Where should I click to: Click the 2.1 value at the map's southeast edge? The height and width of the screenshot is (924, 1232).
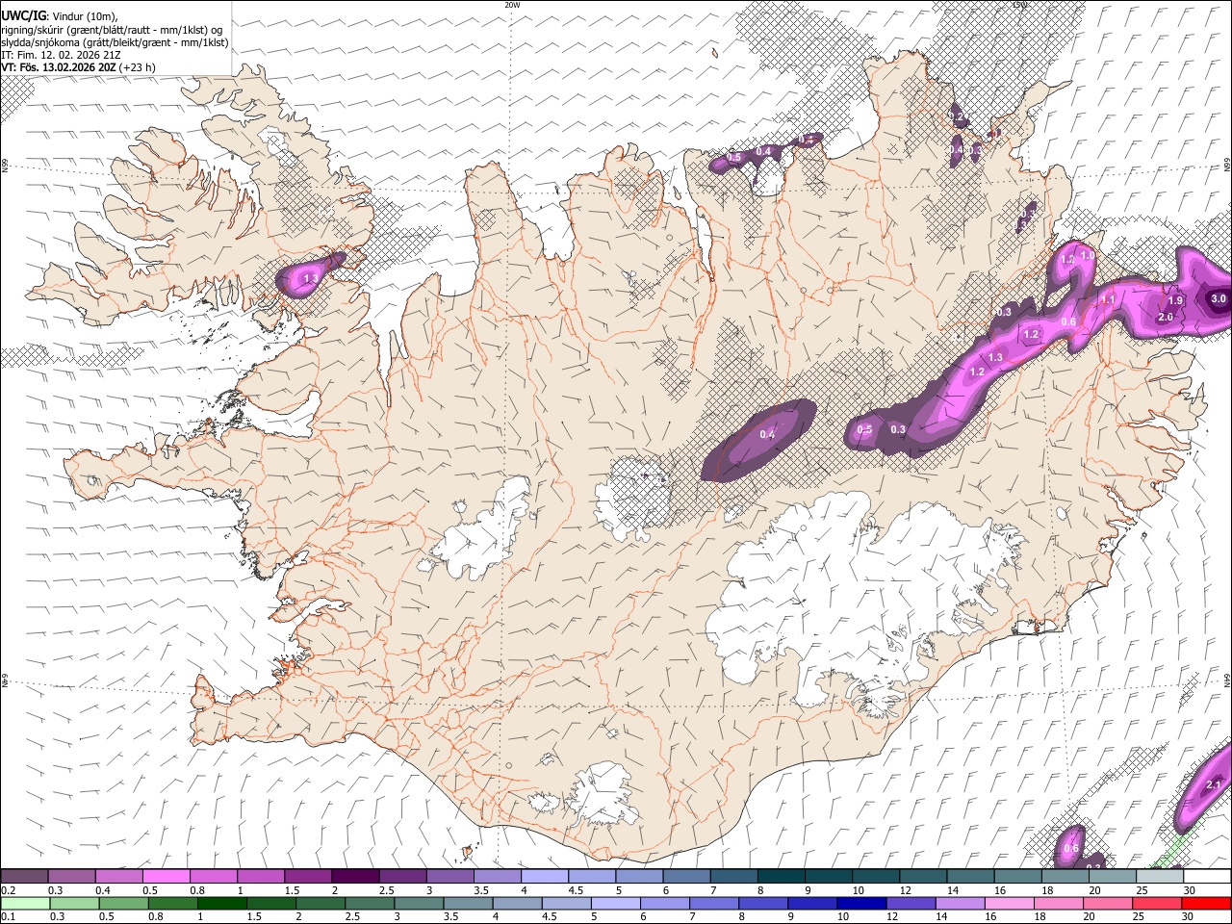1214,785
